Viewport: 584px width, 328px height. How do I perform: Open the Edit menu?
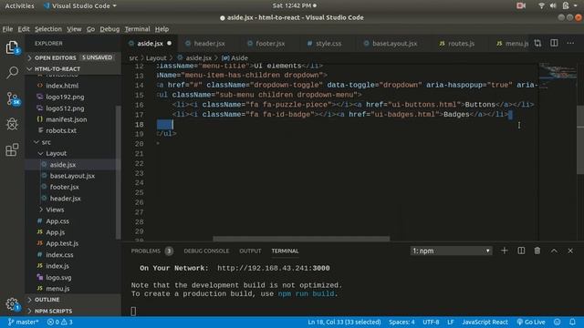pos(24,28)
